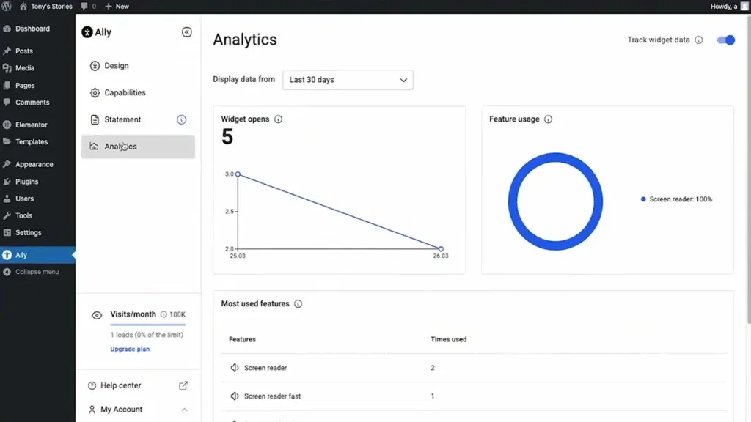Open the Help center link
Image resolution: width=751 pixels, height=422 pixels.
[x=120, y=385]
